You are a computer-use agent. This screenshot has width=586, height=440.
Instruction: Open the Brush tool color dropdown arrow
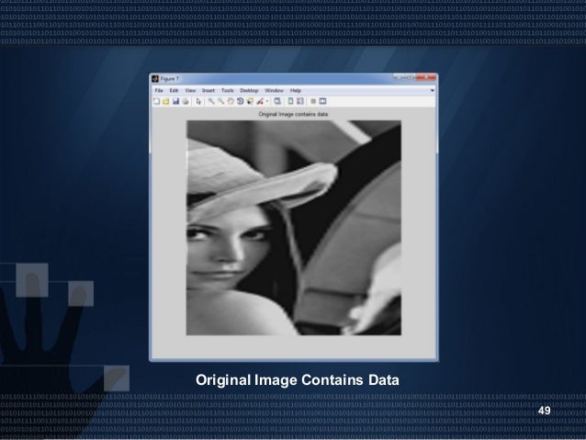(267, 101)
